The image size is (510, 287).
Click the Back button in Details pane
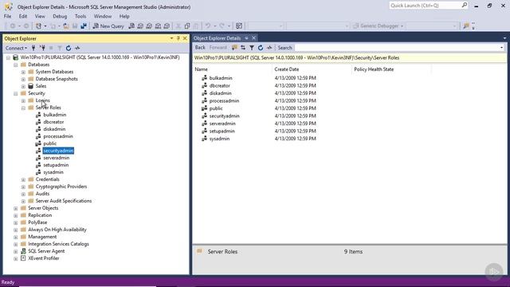click(x=200, y=48)
